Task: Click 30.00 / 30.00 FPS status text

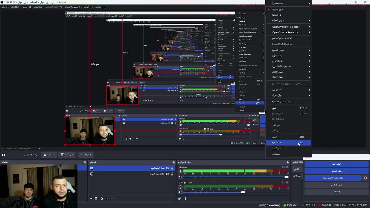Action: coord(358,205)
